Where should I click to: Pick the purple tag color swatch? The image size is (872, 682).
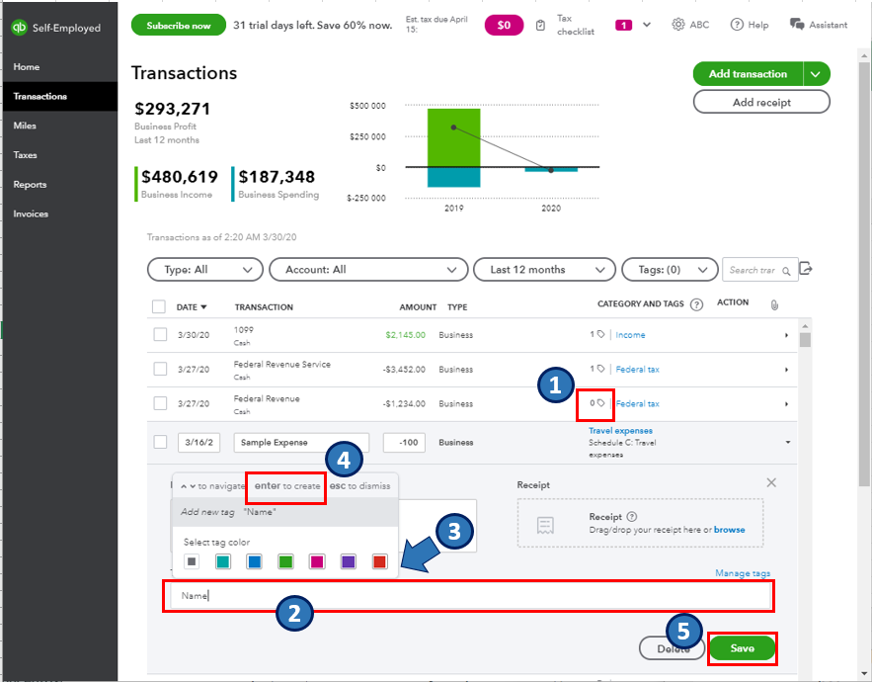349,561
